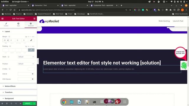This screenshot has height=106, width=189.
Task: Bookmark this page with star icon
Action: coord(130,10)
